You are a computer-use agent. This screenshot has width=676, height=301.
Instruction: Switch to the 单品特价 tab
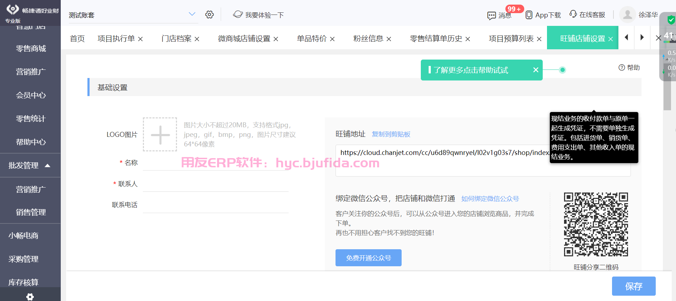tap(312, 39)
